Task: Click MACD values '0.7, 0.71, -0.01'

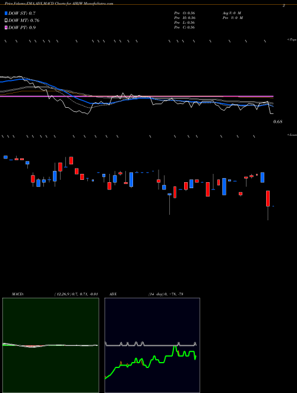Action: [84, 294]
